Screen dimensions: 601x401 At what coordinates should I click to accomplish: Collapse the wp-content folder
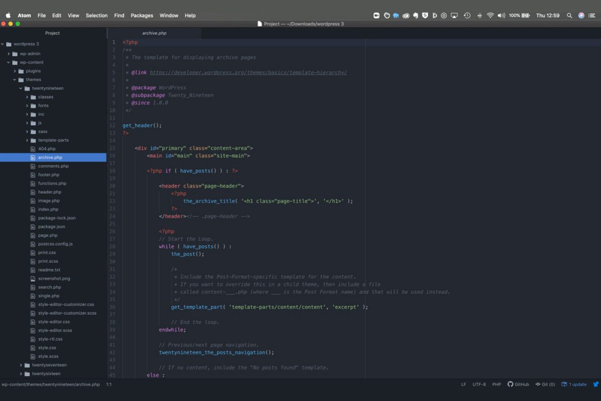tap(7, 62)
